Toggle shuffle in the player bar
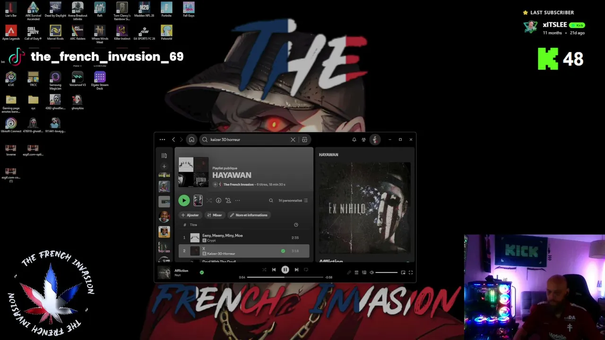The height and width of the screenshot is (340, 605). [x=264, y=270]
